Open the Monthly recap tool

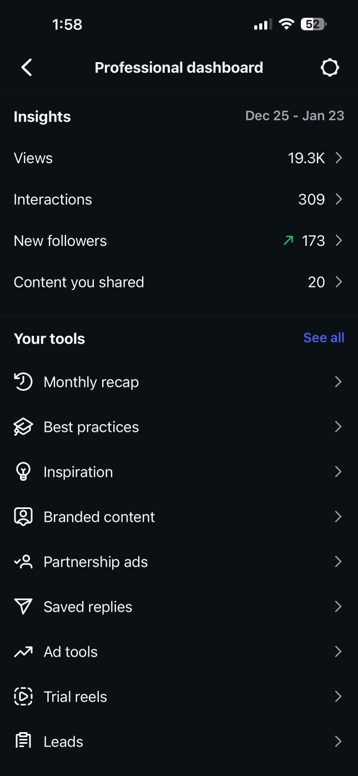(91, 382)
